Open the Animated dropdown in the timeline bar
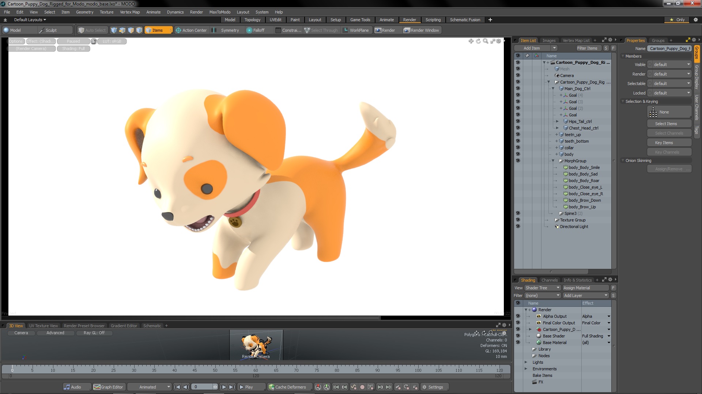The height and width of the screenshot is (394, 702). tap(150, 387)
